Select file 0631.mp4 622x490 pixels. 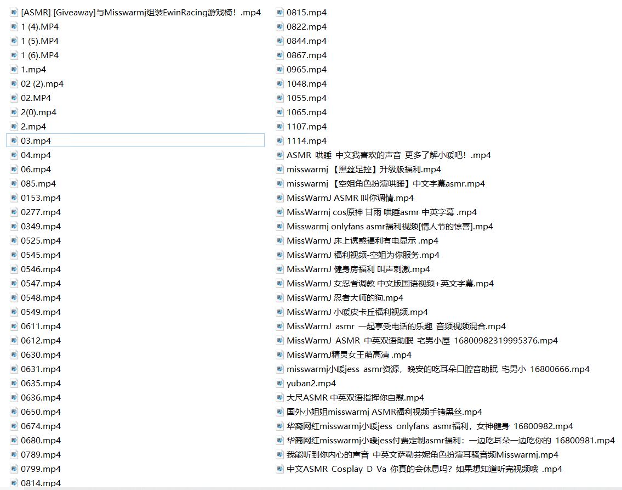click(x=41, y=369)
